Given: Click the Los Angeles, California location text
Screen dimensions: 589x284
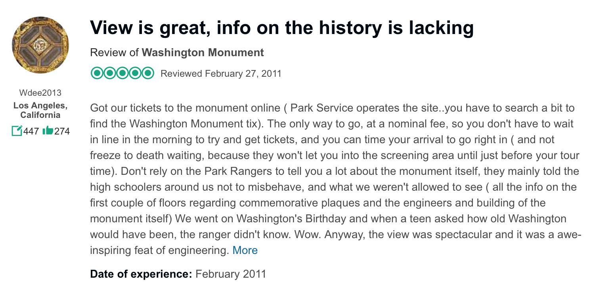Looking at the screenshot, I should (x=40, y=110).
